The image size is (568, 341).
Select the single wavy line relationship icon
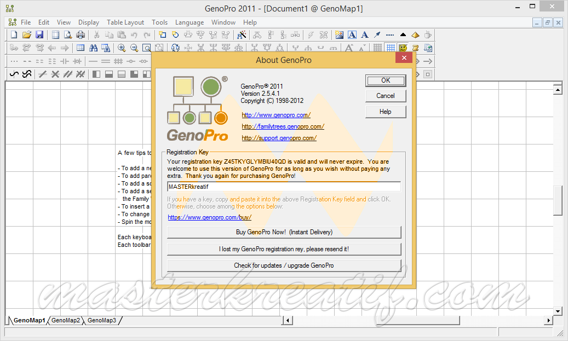[x=14, y=74]
